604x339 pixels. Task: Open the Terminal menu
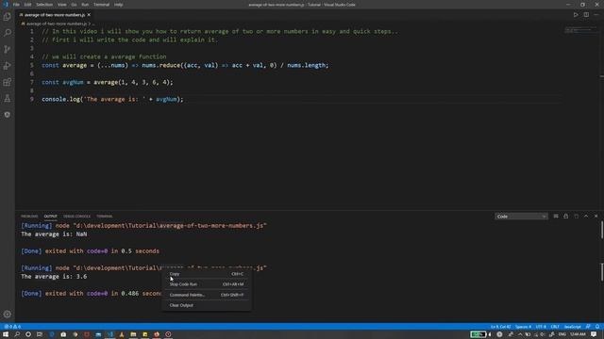[101, 5]
